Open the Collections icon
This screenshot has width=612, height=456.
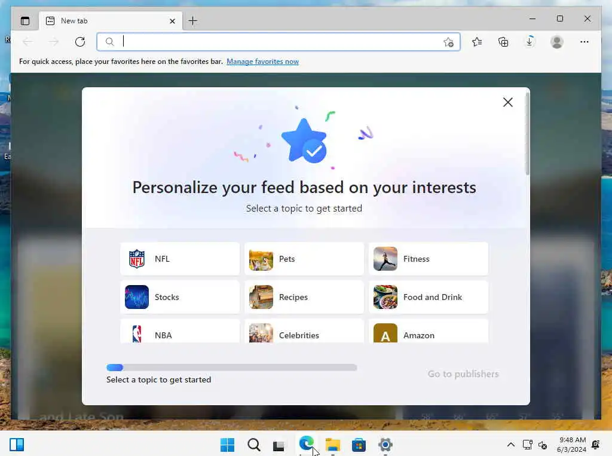(x=503, y=42)
